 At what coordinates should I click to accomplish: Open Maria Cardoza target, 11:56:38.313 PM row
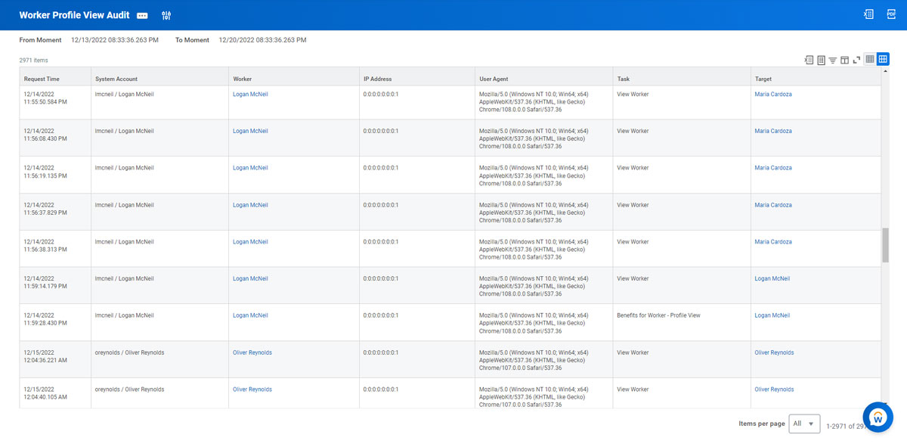[773, 242]
